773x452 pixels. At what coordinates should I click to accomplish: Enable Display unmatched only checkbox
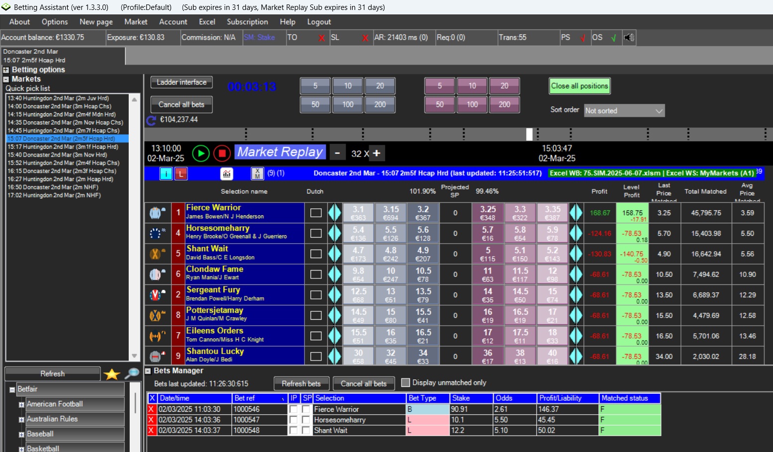point(405,382)
